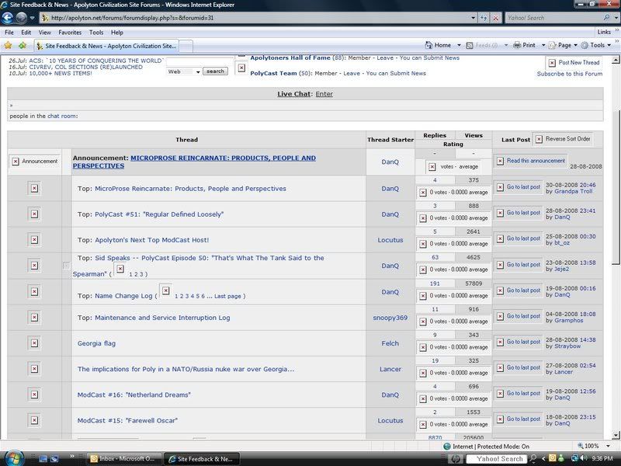Open the Favorites menu

tap(70, 33)
